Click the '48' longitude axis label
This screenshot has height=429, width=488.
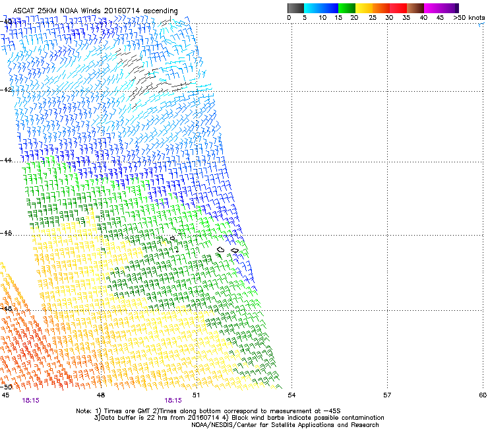101,395
